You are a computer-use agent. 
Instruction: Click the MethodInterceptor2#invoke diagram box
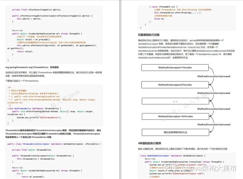[175, 85]
